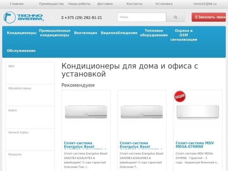Image resolution: width=228 pixels, height=171 pixels.
Task: Focus the Поиск search field
Action: click(142, 17)
